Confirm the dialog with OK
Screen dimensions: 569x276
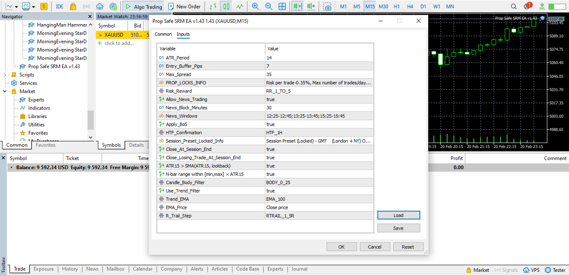pyautogui.click(x=342, y=247)
